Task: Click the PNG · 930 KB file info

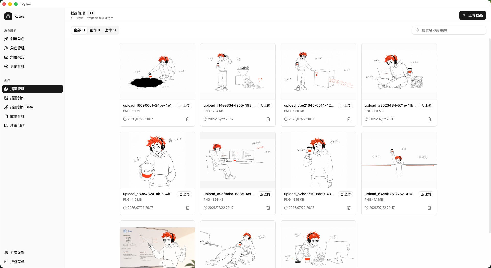Action: pyautogui.click(x=294, y=111)
